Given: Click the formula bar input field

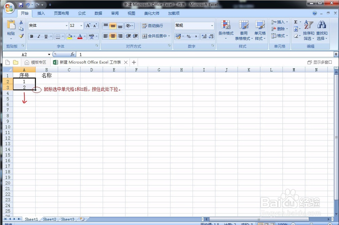Looking at the screenshot, I should [x=205, y=54].
